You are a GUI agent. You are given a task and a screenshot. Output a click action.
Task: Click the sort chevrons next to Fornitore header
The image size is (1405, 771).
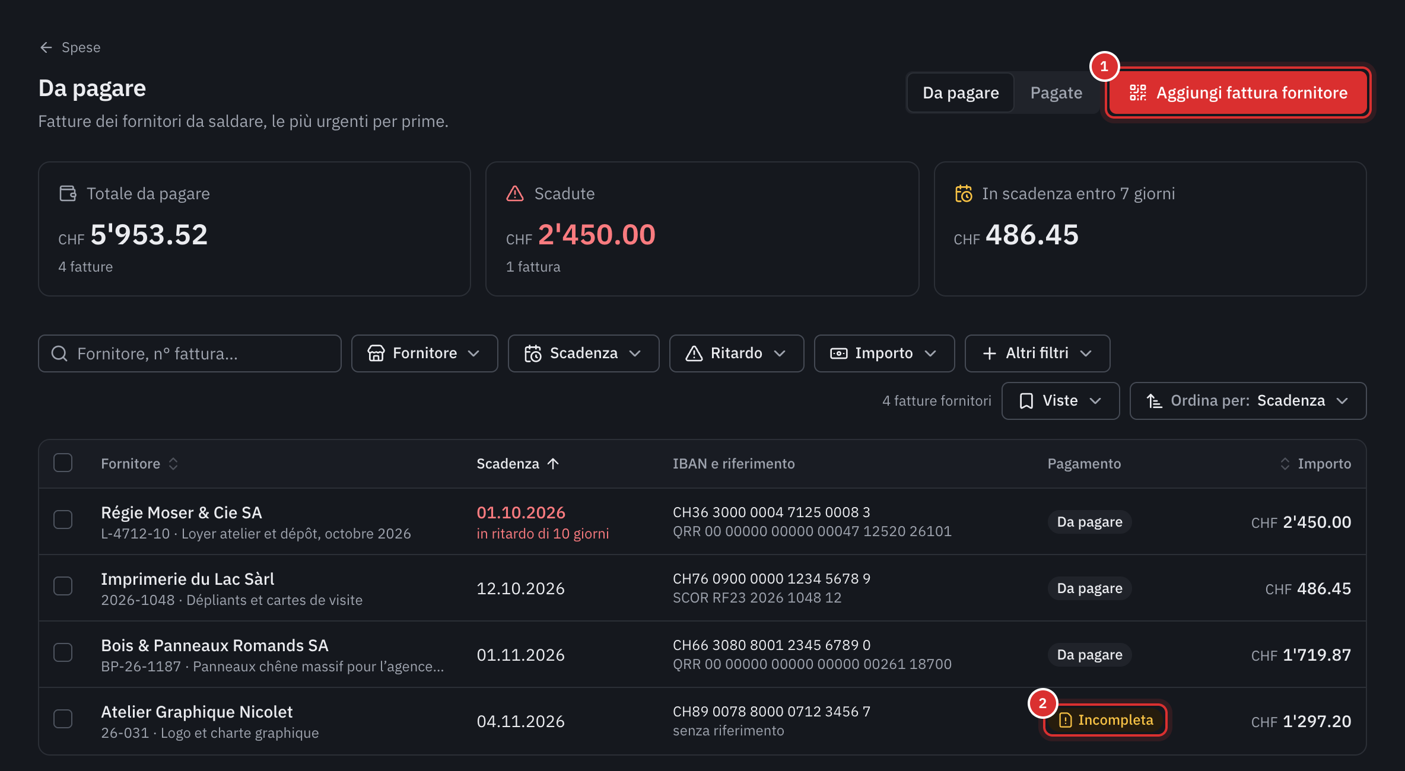[173, 464]
